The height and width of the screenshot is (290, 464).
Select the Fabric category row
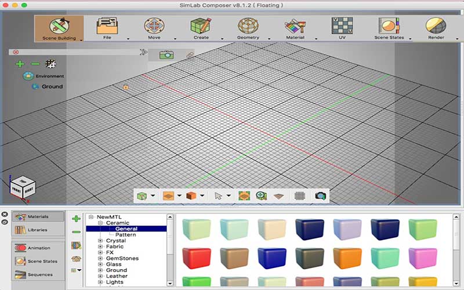tap(115, 246)
